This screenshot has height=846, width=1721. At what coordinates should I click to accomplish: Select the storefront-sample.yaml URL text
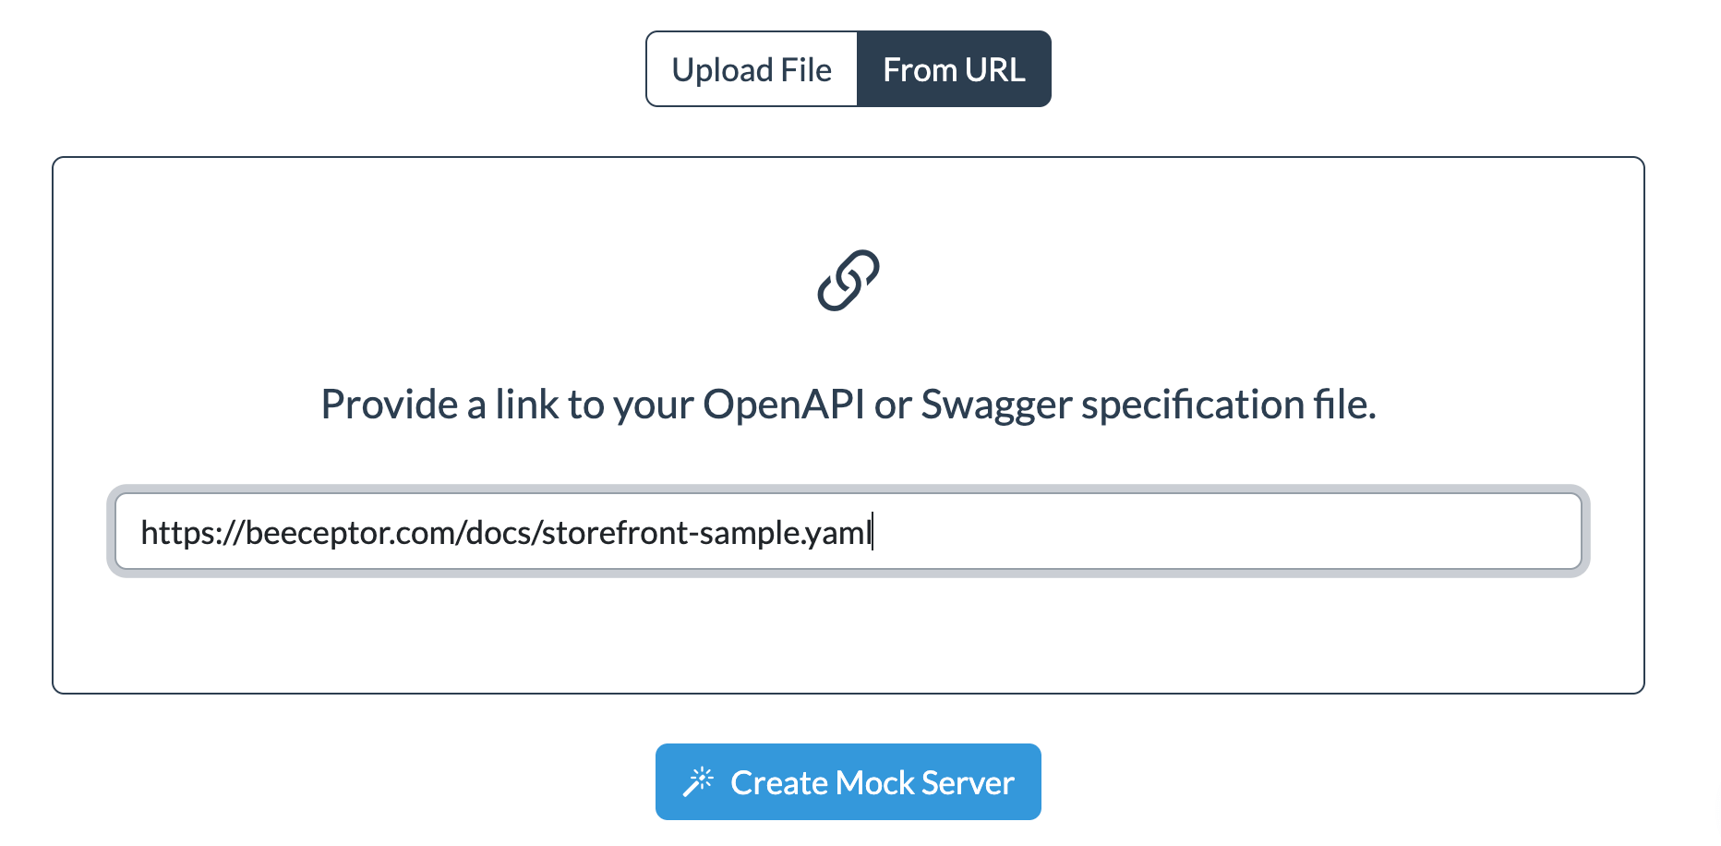coord(508,531)
